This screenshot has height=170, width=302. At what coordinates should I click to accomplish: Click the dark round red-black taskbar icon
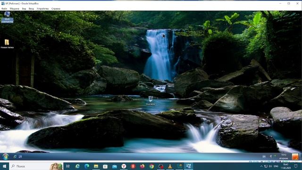(x=161, y=166)
